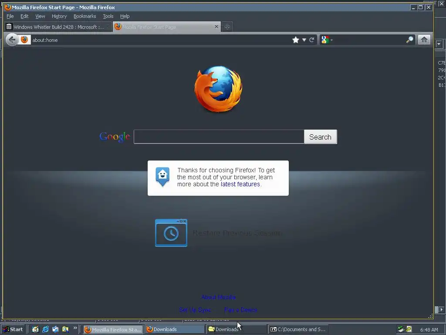This screenshot has width=446, height=335.
Task: Open the About Mozilla link
Action: click(218, 297)
